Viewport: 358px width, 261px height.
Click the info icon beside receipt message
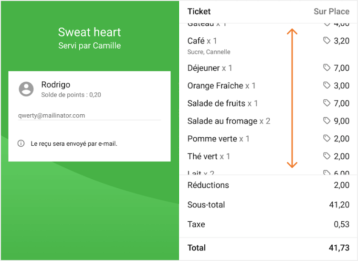click(x=21, y=143)
